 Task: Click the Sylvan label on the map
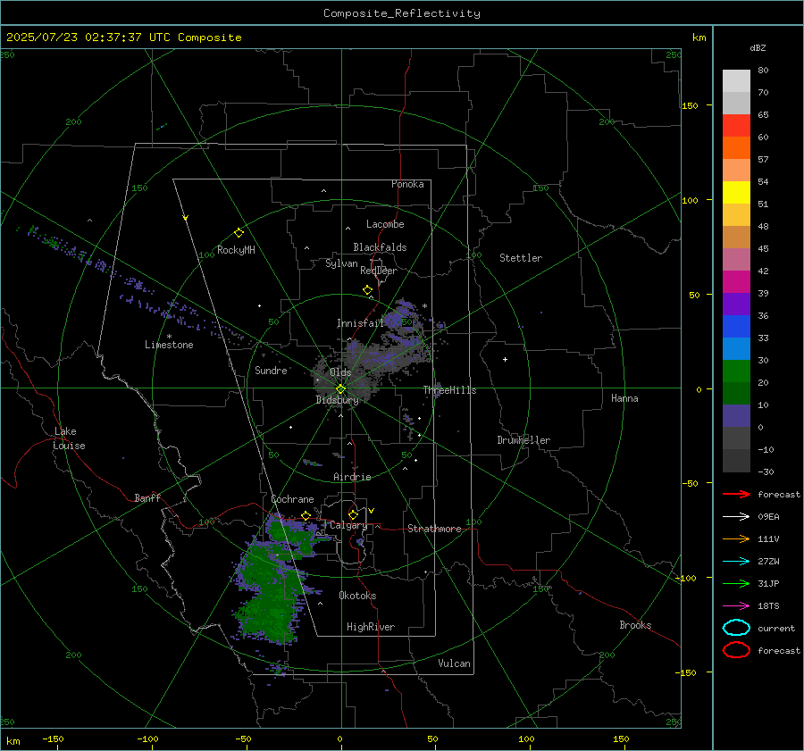coord(341,263)
